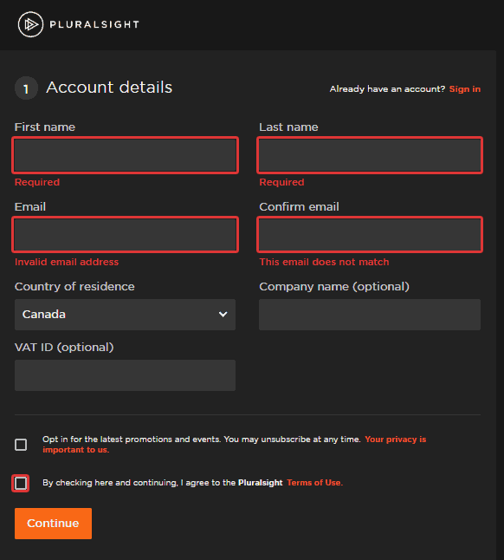The height and width of the screenshot is (560, 504).
Task: Click into the Confirm email field
Action: (370, 235)
